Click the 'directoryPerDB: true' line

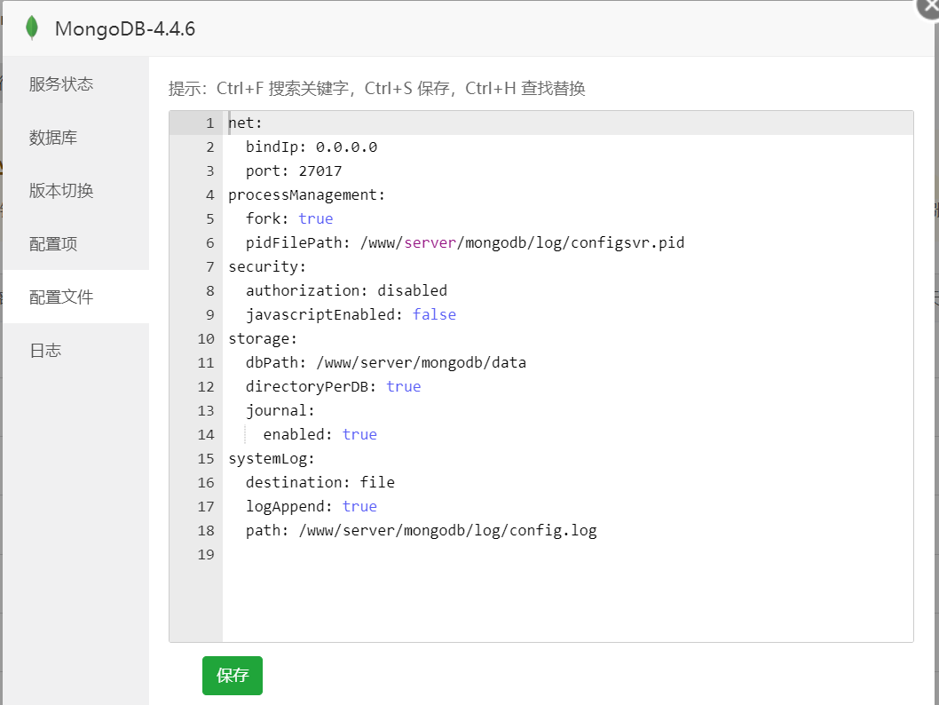333,386
